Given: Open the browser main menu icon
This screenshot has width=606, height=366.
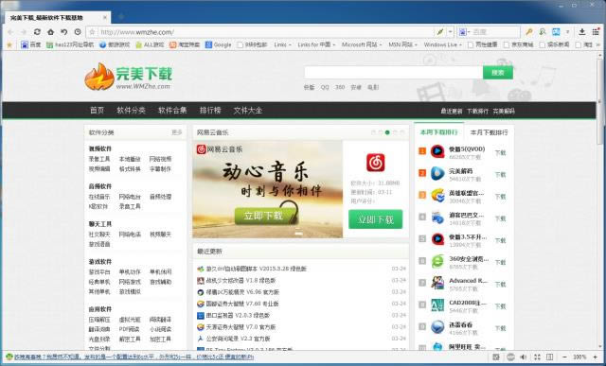Looking at the screenshot, I should coord(596,32).
